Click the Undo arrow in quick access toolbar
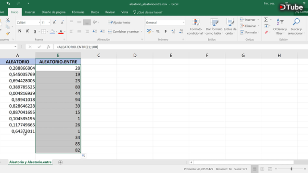Viewport: 308px width, 173px height. click(x=8, y=3)
